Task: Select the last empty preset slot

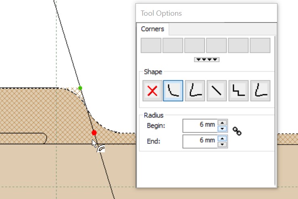Action: point(260,46)
